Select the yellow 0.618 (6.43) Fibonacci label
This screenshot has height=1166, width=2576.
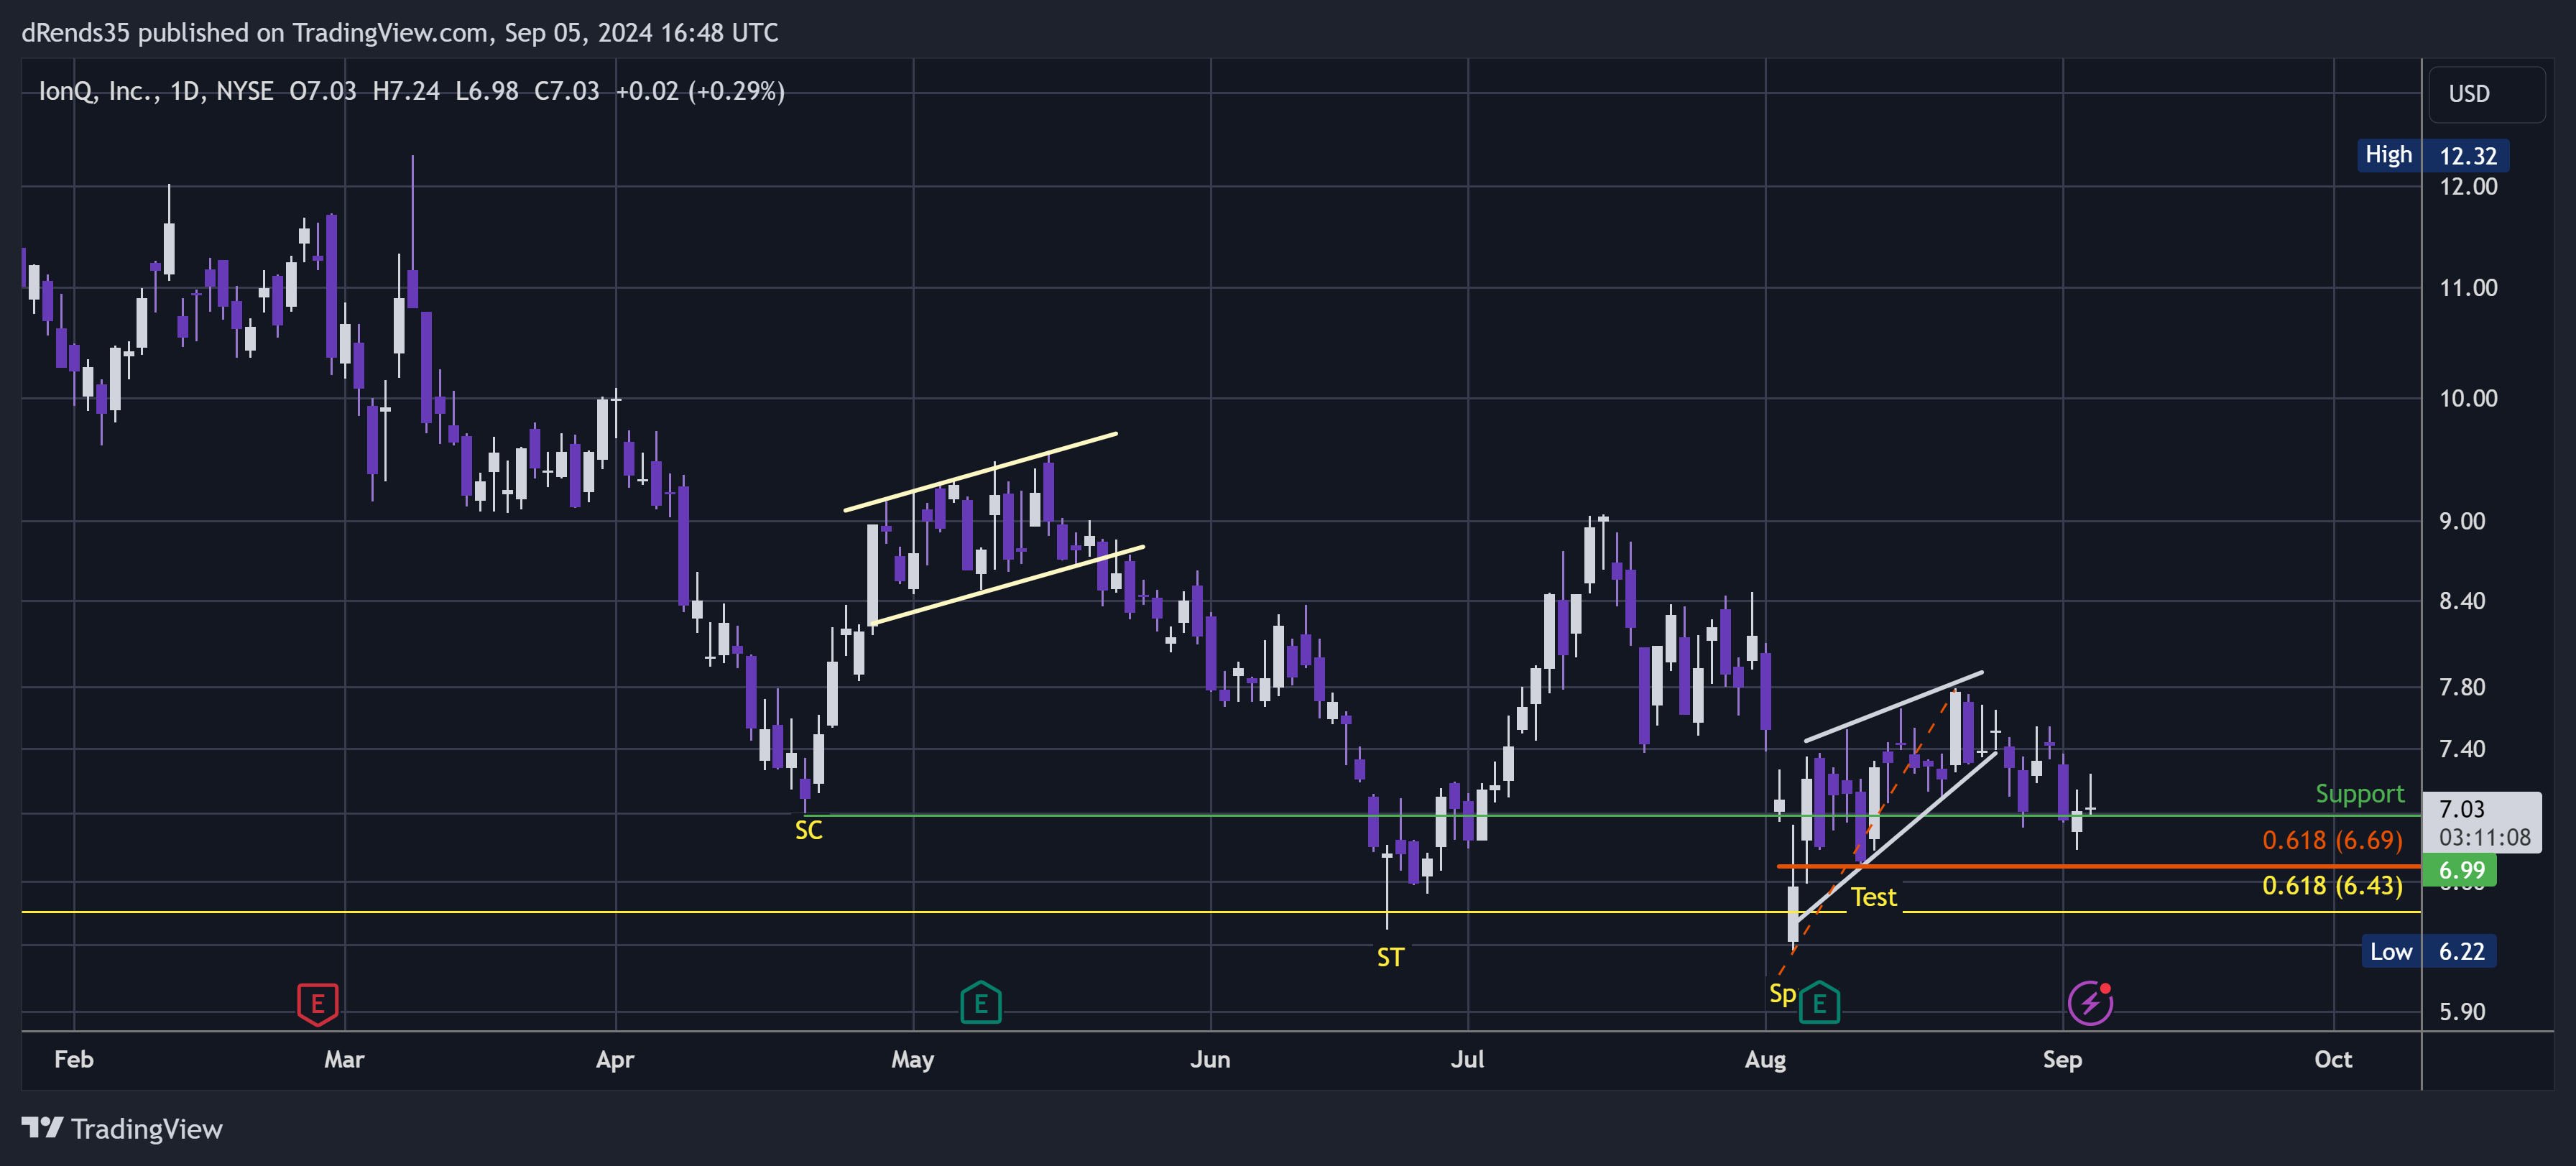pyautogui.click(x=2332, y=886)
